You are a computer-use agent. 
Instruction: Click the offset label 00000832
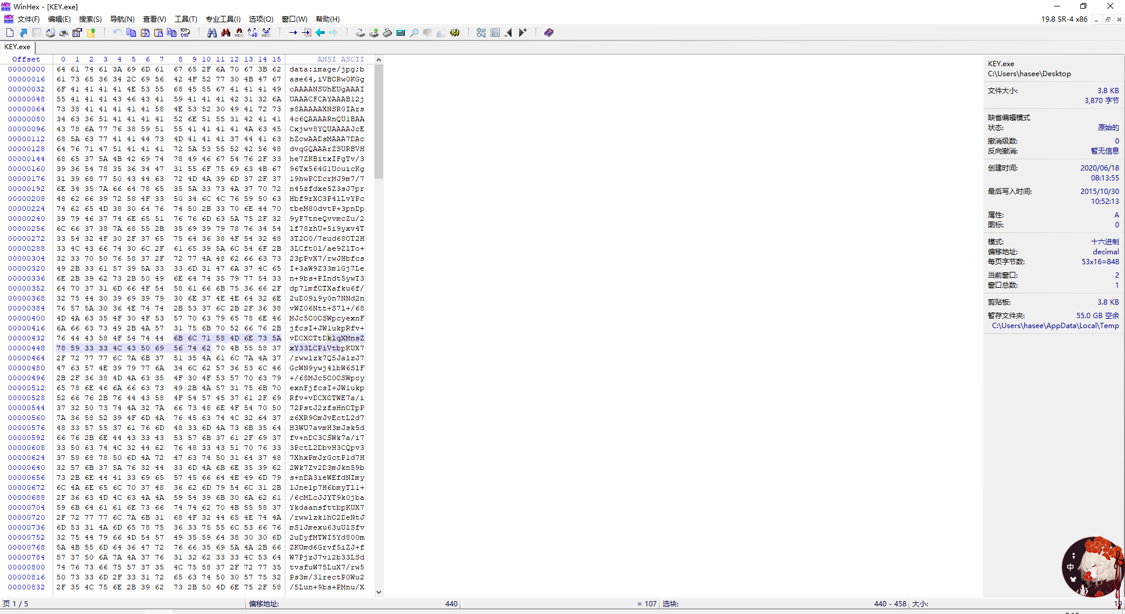(x=26, y=587)
